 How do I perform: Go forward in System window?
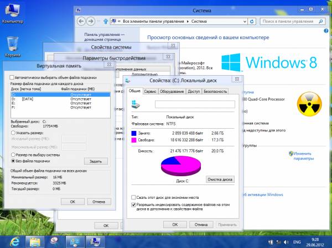pos(91,22)
